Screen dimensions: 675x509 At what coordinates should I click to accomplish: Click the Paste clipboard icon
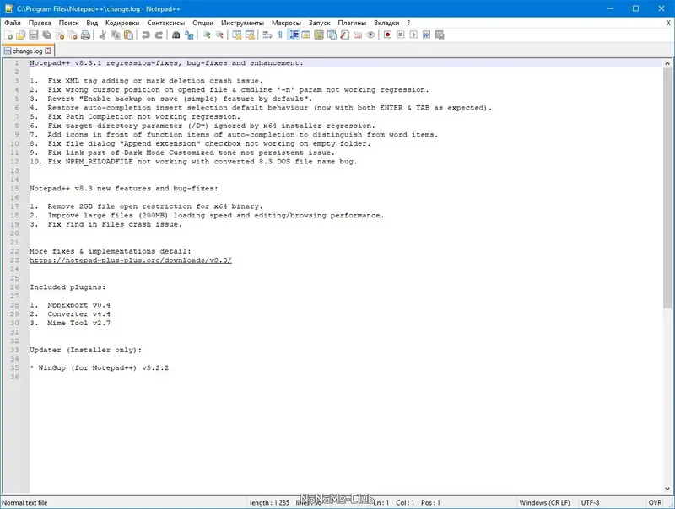128,35
